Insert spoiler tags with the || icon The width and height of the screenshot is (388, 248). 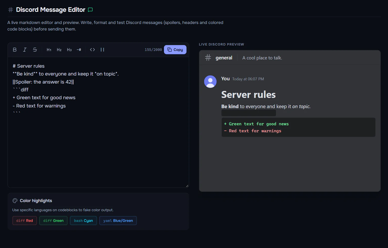pyautogui.click(x=102, y=50)
